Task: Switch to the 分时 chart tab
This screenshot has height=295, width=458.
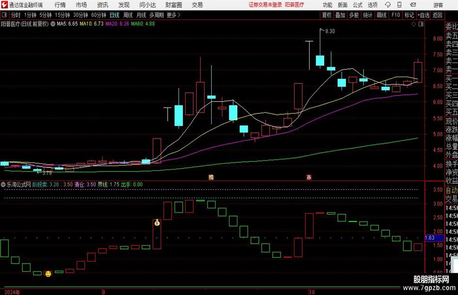Action: (x=16, y=15)
